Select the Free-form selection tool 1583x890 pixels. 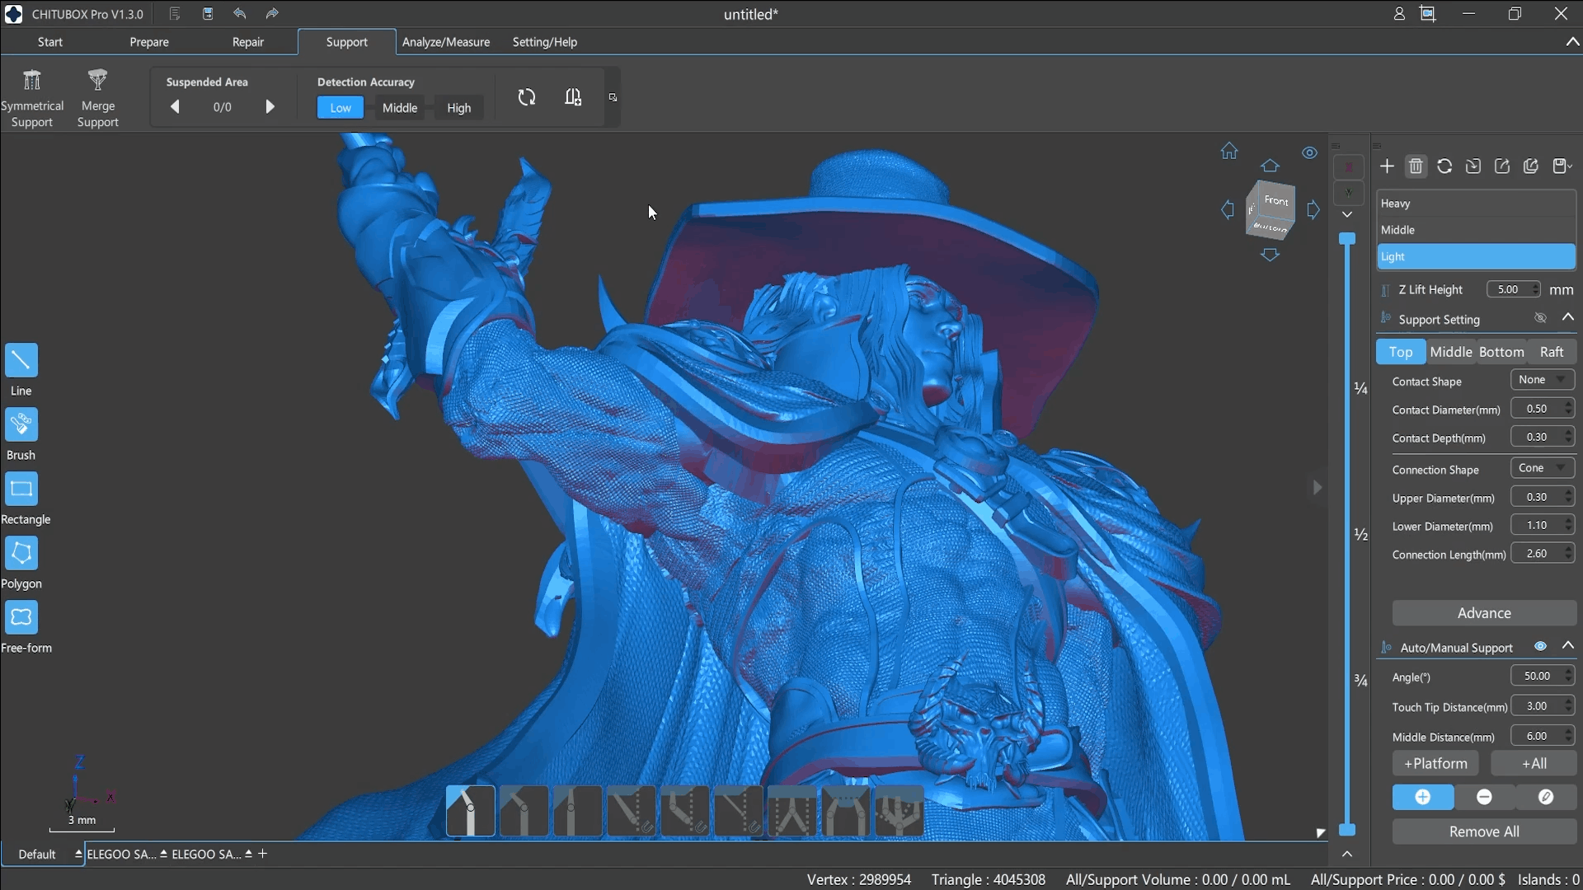21,617
